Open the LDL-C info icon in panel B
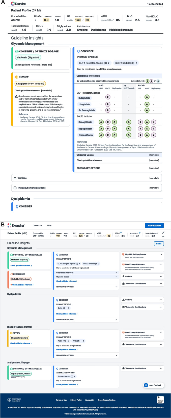Image resolution: width=171 pixels, height=418 pixels. tap(121, 233)
